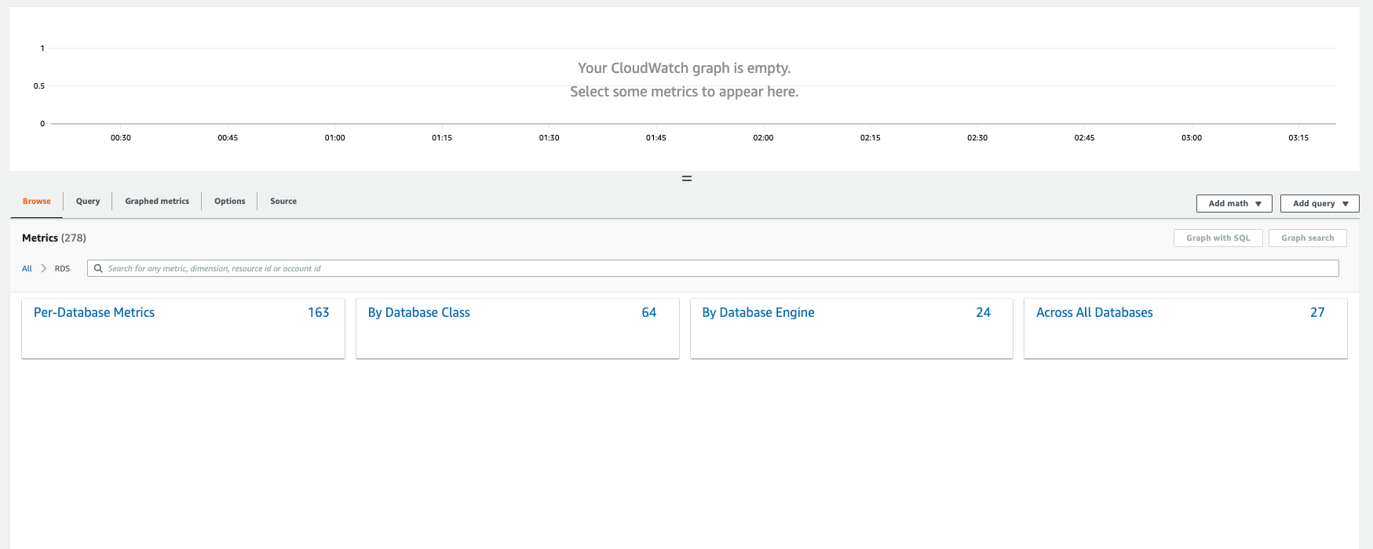The width and height of the screenshot is (1373, 549).
Task: Go to the Graphed metrics tab
Action: (157, 202)
